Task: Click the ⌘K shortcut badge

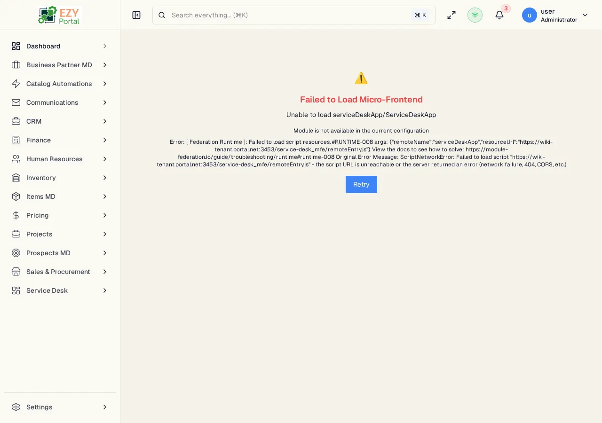Action: (x=420, y=15)
